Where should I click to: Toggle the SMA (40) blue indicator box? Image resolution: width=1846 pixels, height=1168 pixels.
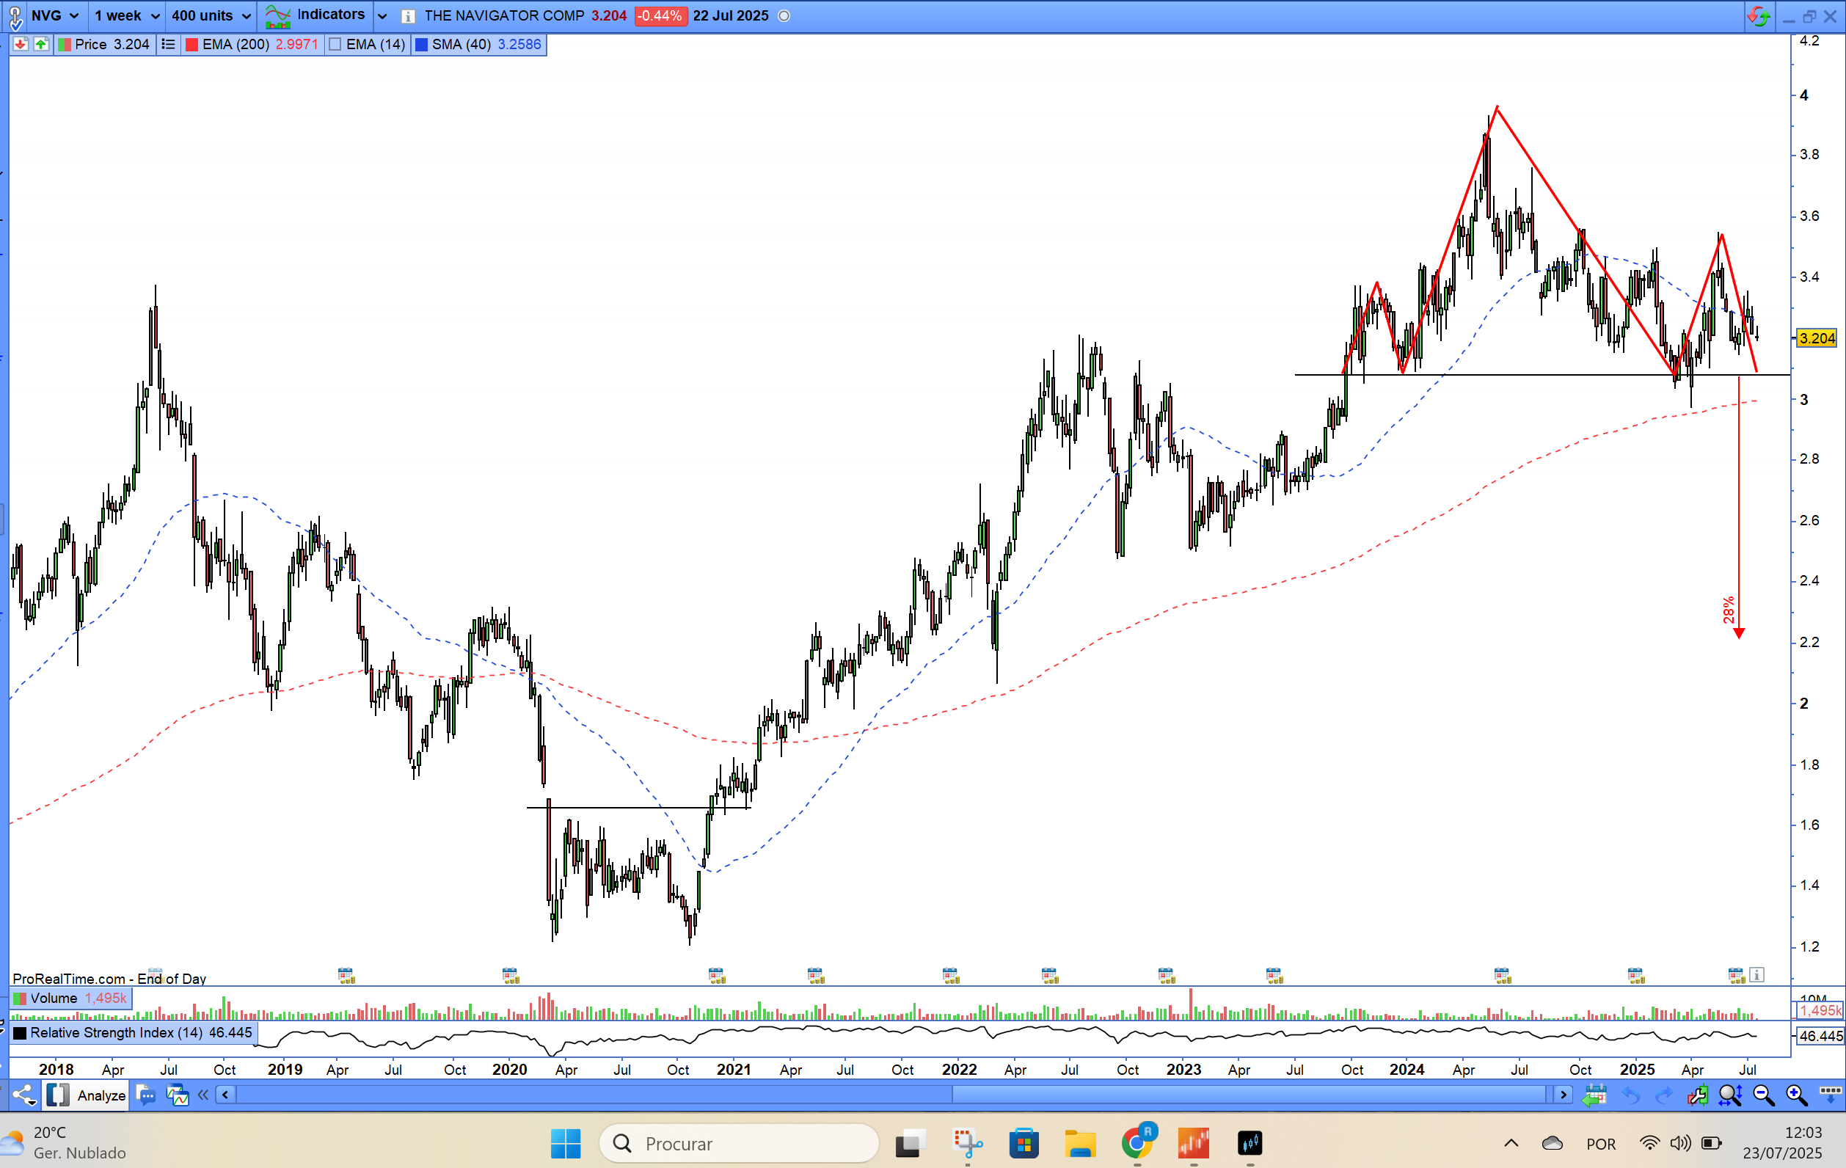(x=421, y=45)
